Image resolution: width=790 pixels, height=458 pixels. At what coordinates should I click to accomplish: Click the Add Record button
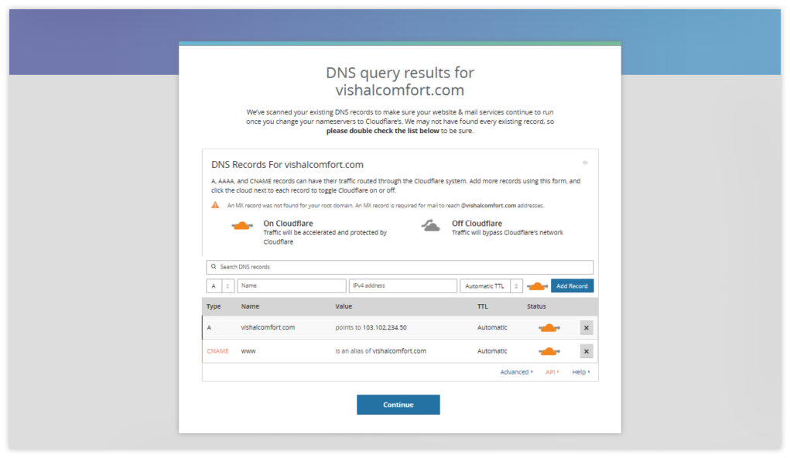[572, 286]
